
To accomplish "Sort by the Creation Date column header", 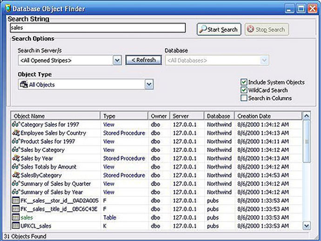I will click(268, 116).
